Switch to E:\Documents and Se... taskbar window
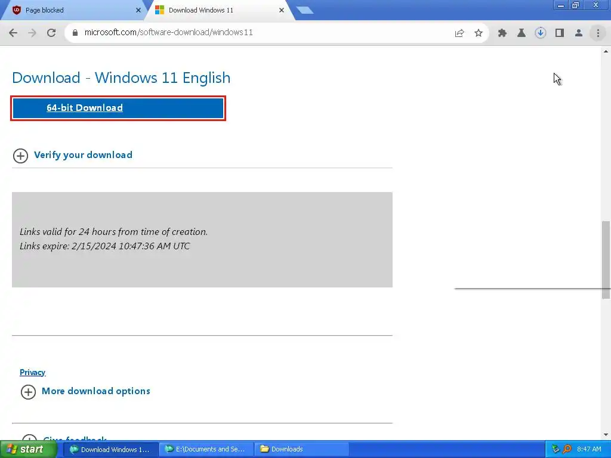The image size is (611, 458). point(206,450)
